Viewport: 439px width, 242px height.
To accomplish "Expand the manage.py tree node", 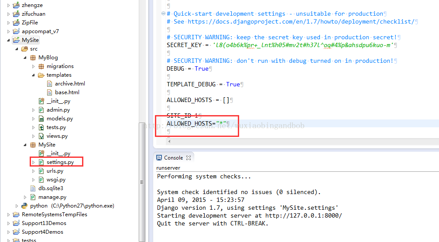I will [x=25, y=197].
